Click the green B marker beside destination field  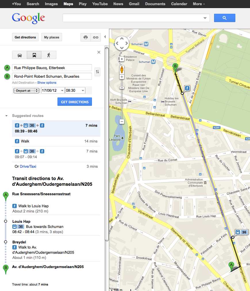(7, 76)
